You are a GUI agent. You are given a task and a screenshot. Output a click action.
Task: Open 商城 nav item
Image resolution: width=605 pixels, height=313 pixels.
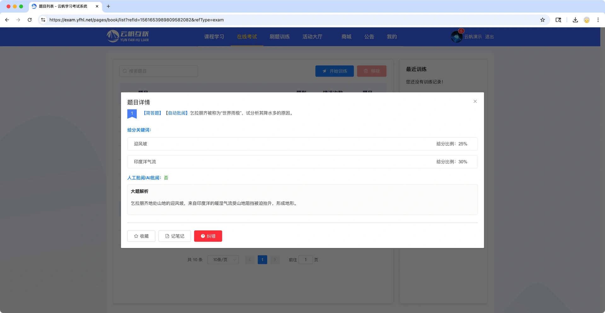coord(346,37)
